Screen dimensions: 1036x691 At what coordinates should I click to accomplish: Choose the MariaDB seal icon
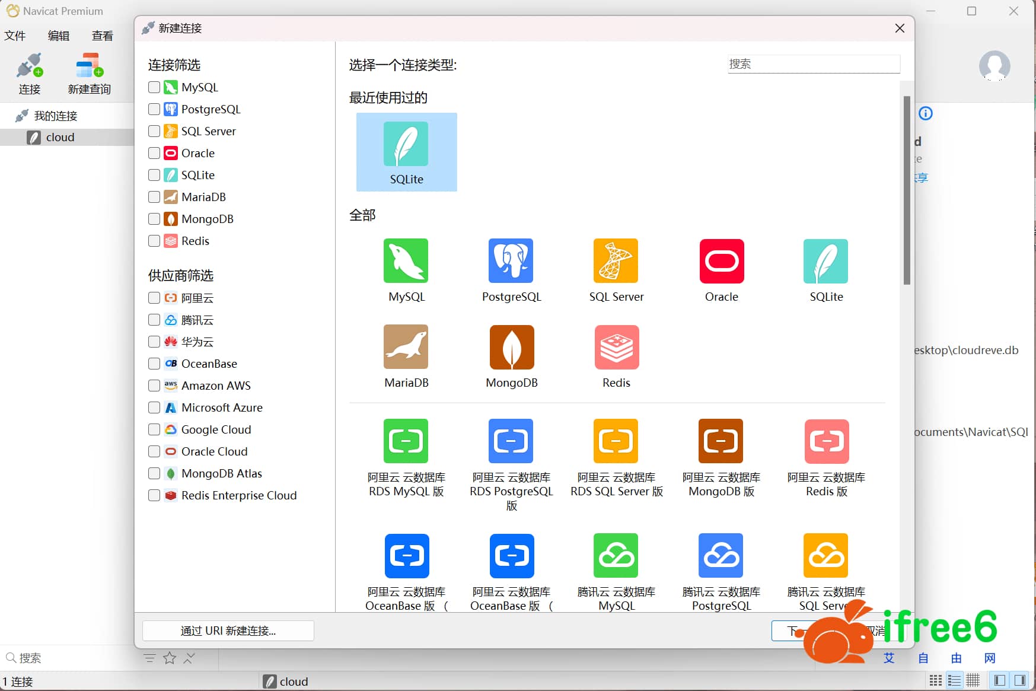tap(406, 347)
